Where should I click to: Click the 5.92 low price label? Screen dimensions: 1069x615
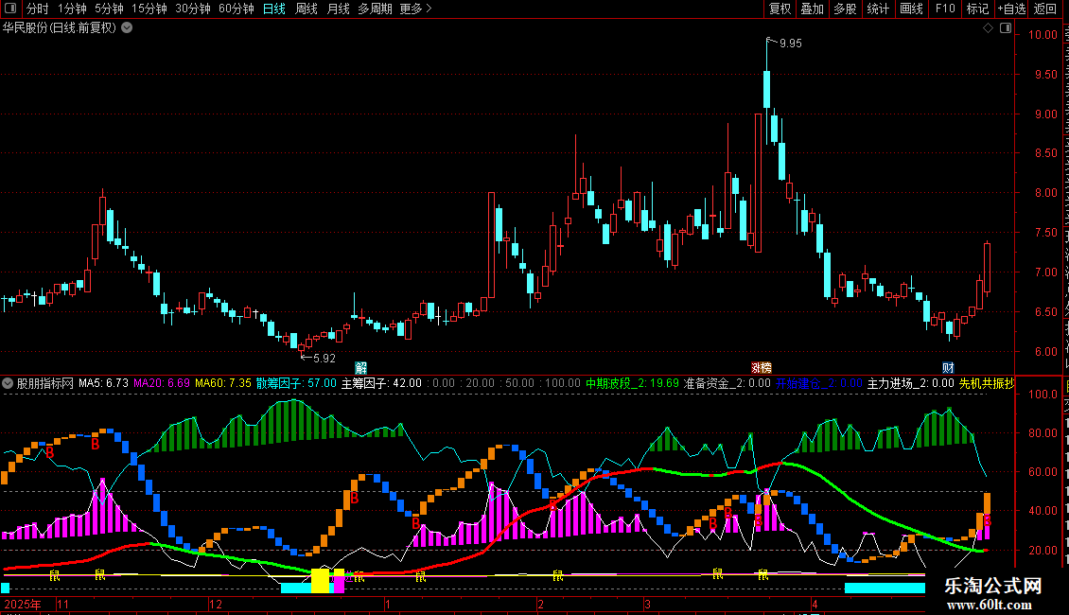click(324, 358)
